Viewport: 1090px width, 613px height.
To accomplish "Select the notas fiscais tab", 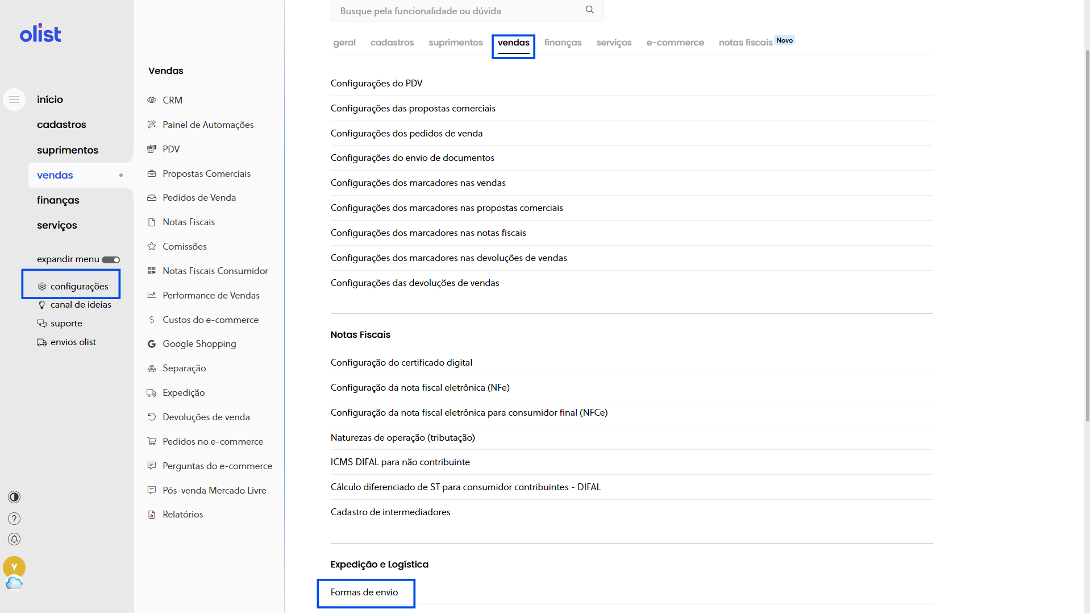I will [745, 43].
